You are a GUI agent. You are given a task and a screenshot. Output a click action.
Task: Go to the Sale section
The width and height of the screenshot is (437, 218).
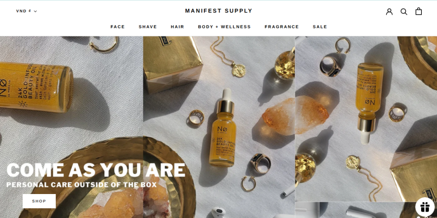(320, 27)
